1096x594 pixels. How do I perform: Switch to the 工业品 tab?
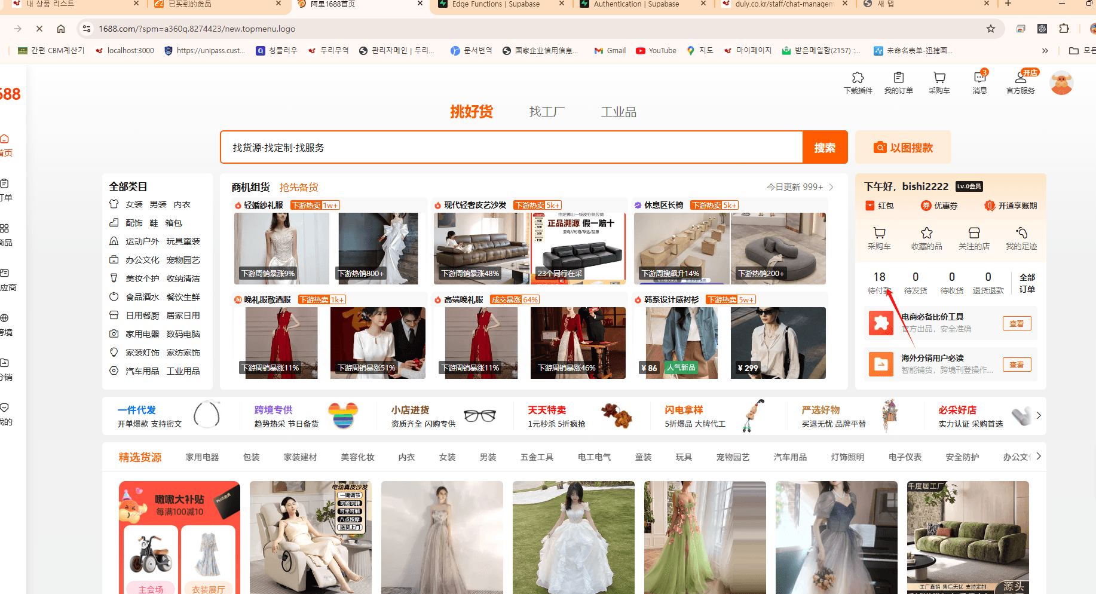coord(619,111)
